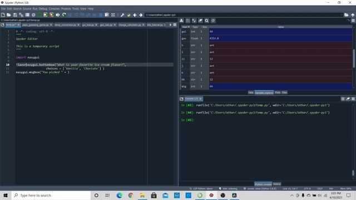Viewport: 356px width, 200px height.
Task: Browse tabs icon in editor
Action: point(2,24)
